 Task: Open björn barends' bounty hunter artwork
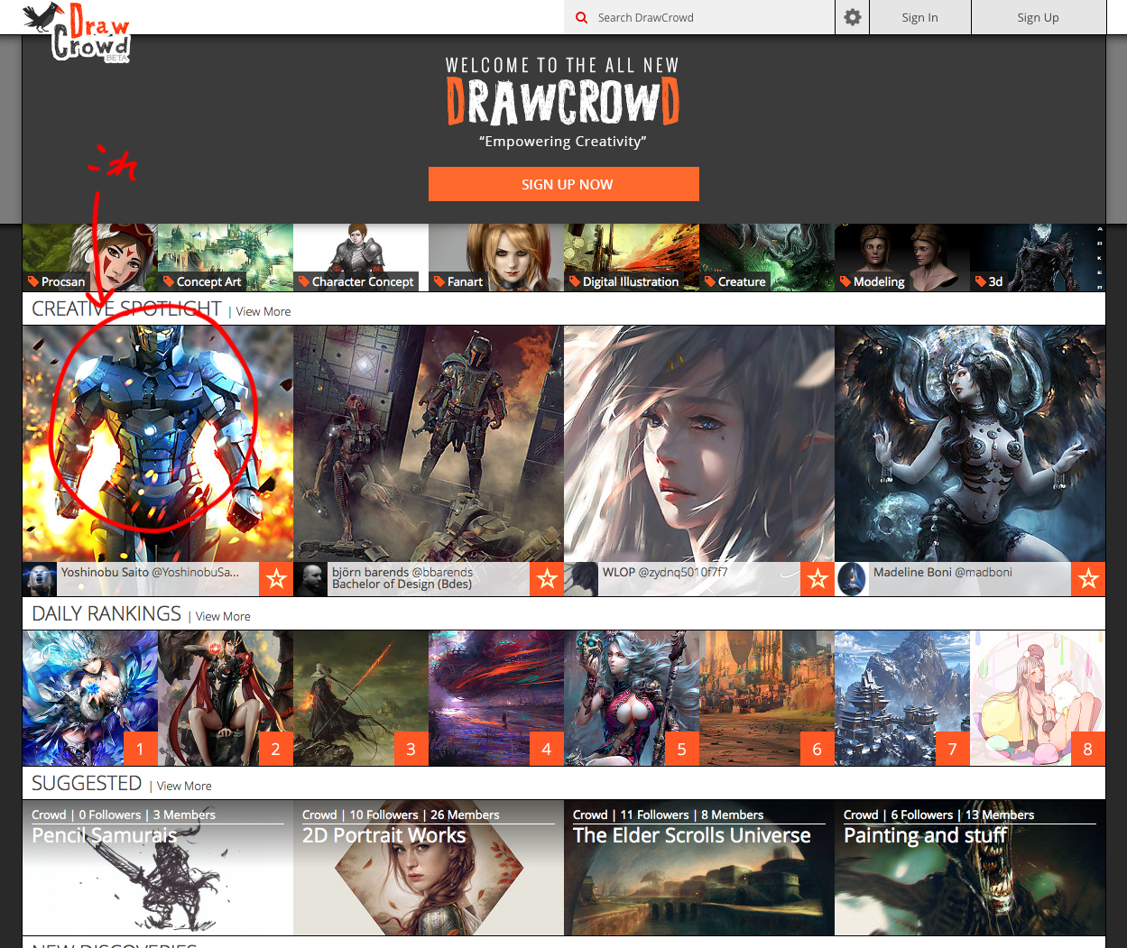tap(429, 444)
